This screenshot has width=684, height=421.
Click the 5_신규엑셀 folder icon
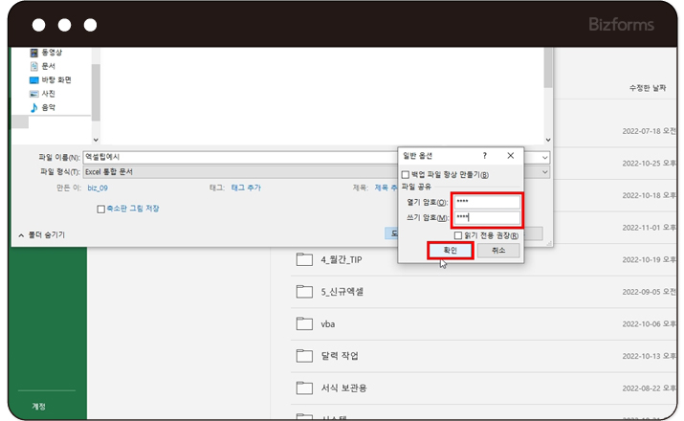(304, 292)
